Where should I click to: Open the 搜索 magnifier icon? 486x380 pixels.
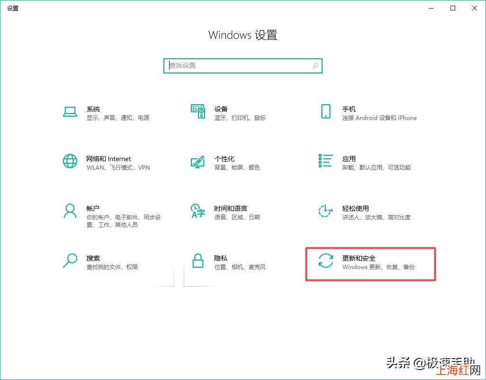70,260
